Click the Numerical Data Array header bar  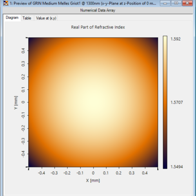tap(98, 10)
